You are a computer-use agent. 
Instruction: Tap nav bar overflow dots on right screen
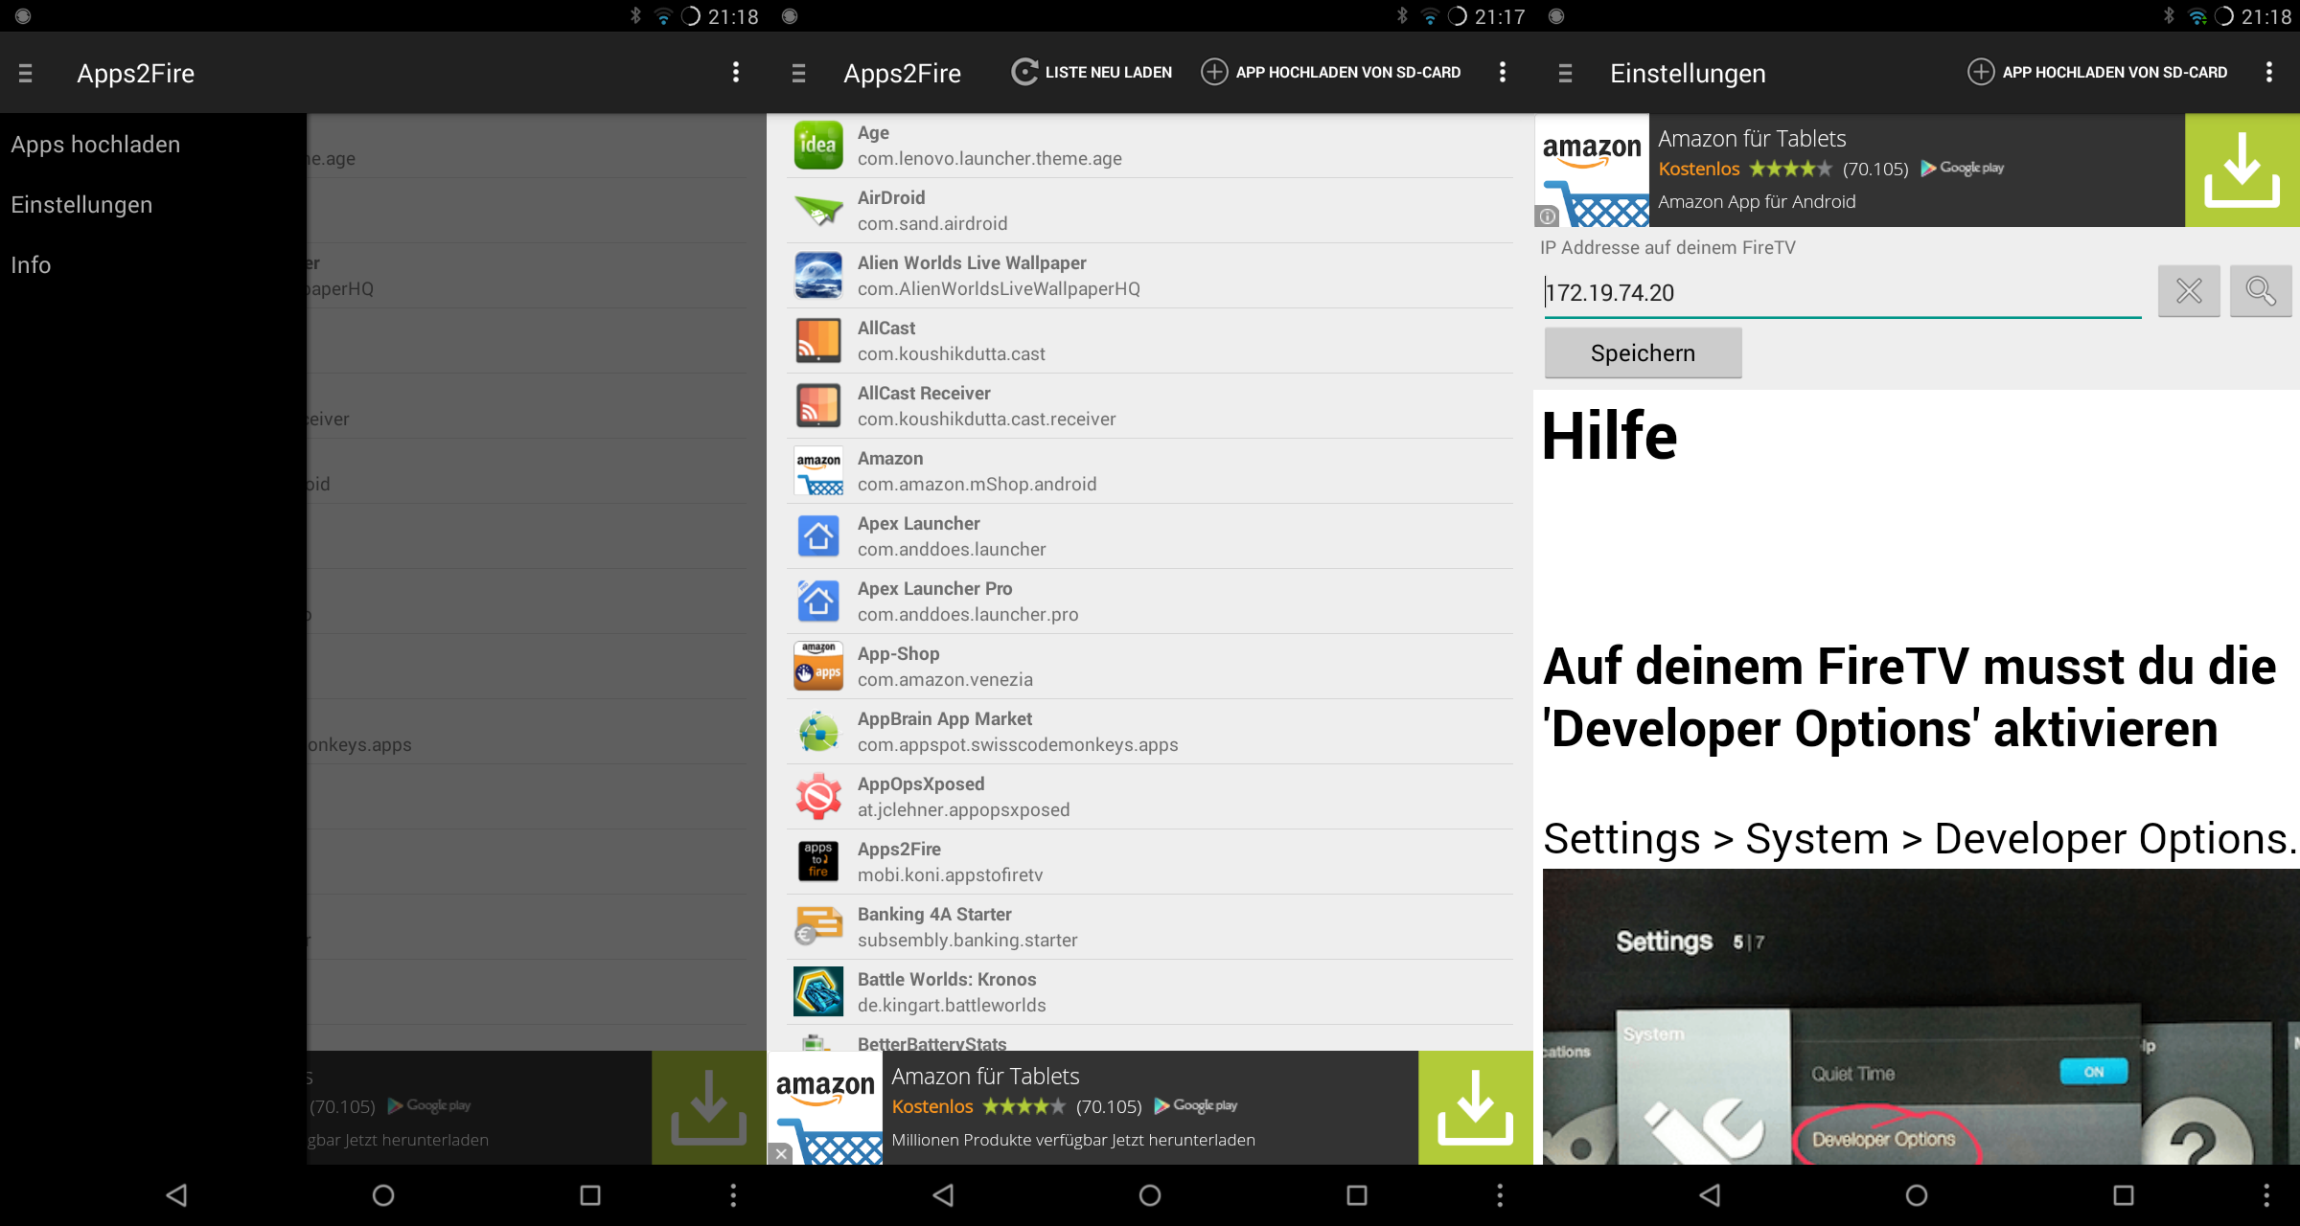[x=2266, y=1195]
